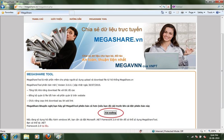This screenshot has height=140, width=224.
Task: Click the Print toolbar icon
Action: pyautogui.click(x=182, y=13)
